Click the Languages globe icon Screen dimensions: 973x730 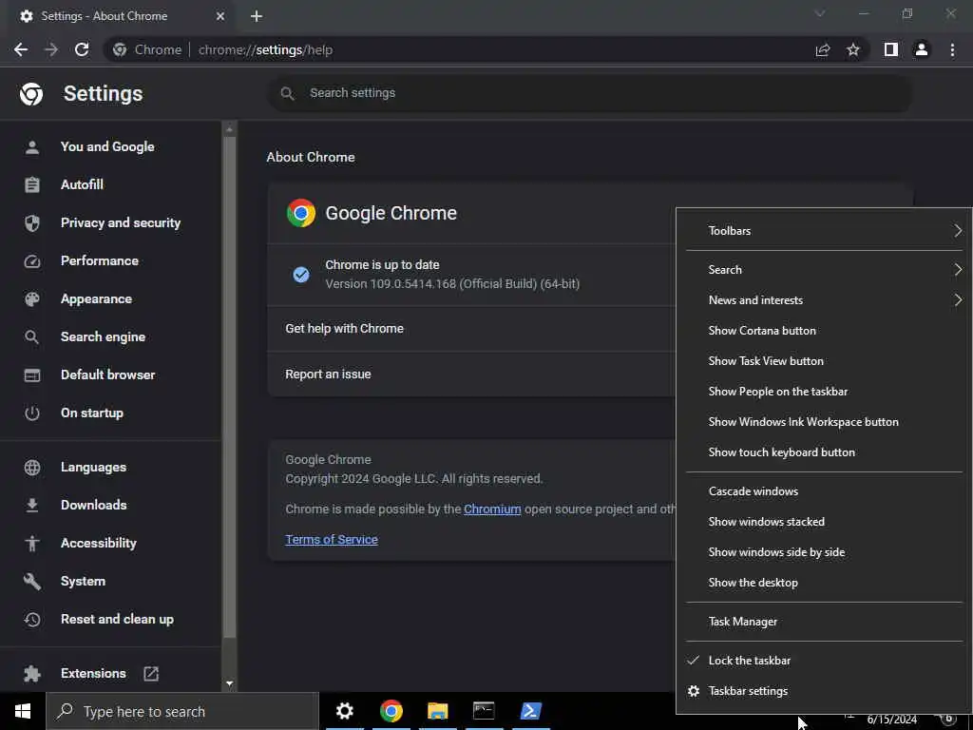pos(32,468)
